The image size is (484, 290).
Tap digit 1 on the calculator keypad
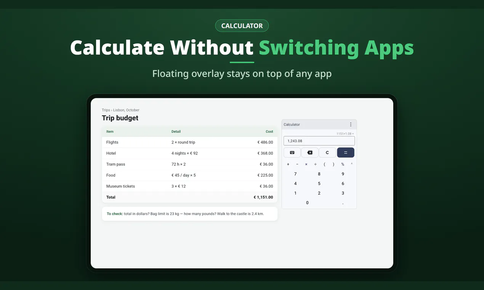(x=295, y=193)
